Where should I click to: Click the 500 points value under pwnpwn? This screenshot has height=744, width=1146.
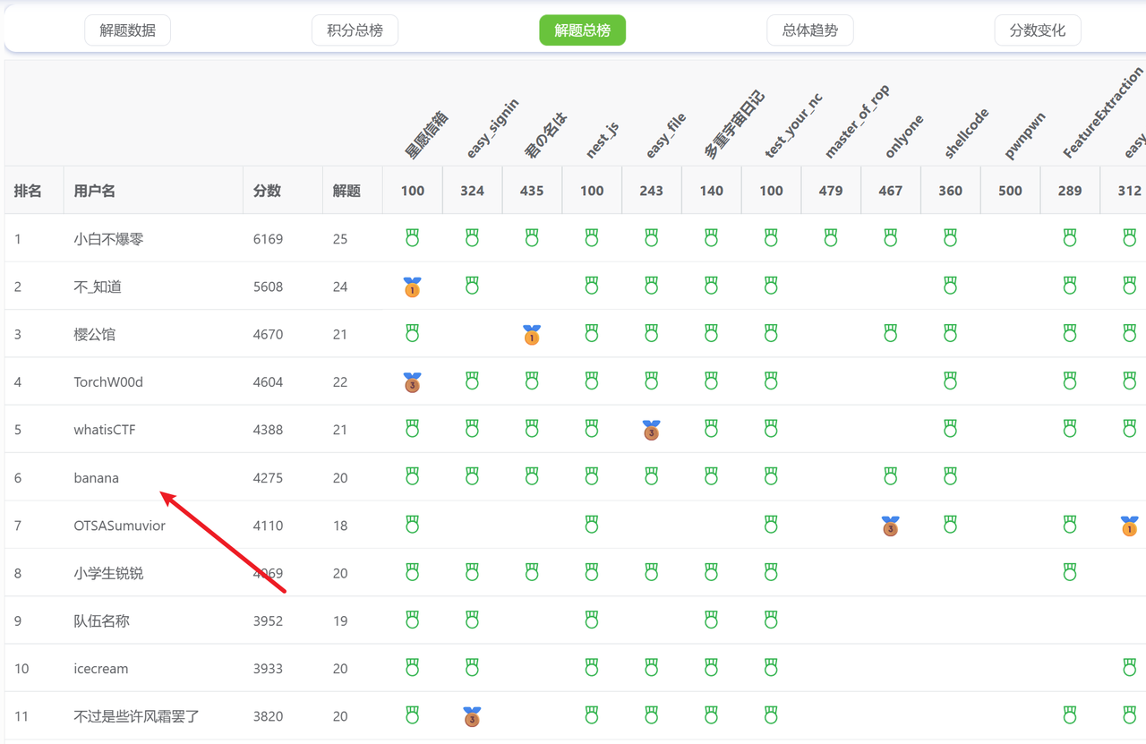point(1010,191)
